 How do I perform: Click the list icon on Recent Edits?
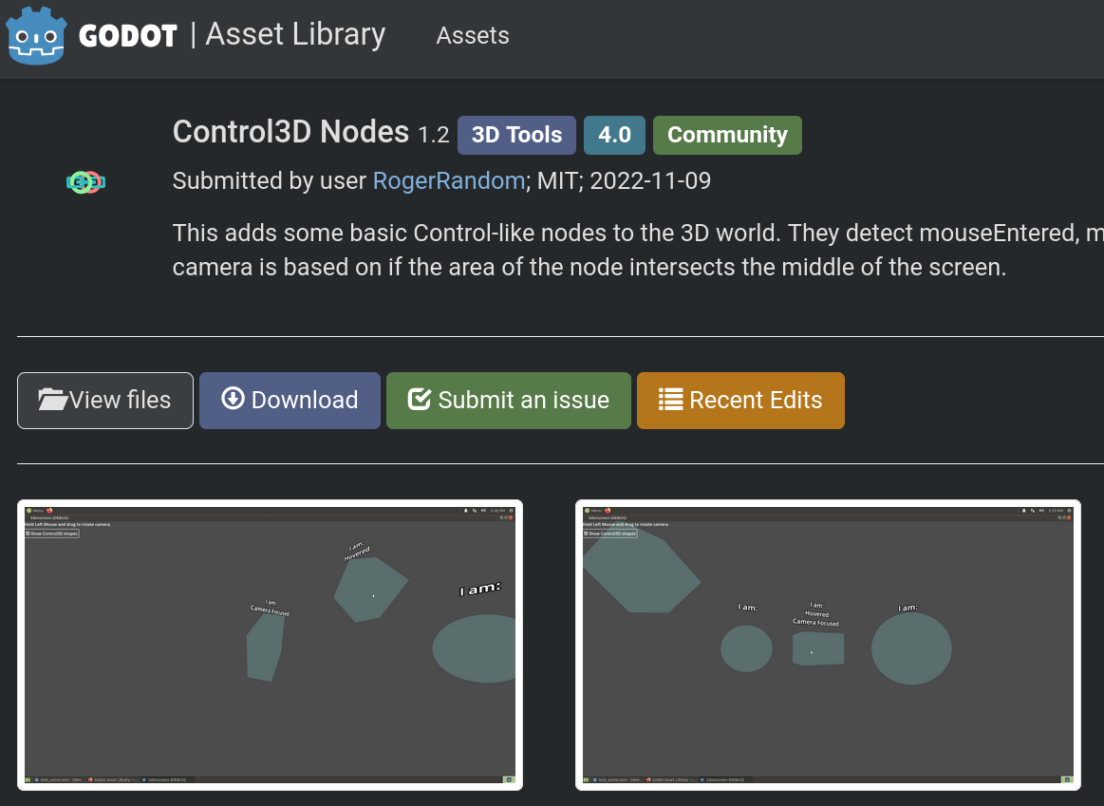click(670, 399)
